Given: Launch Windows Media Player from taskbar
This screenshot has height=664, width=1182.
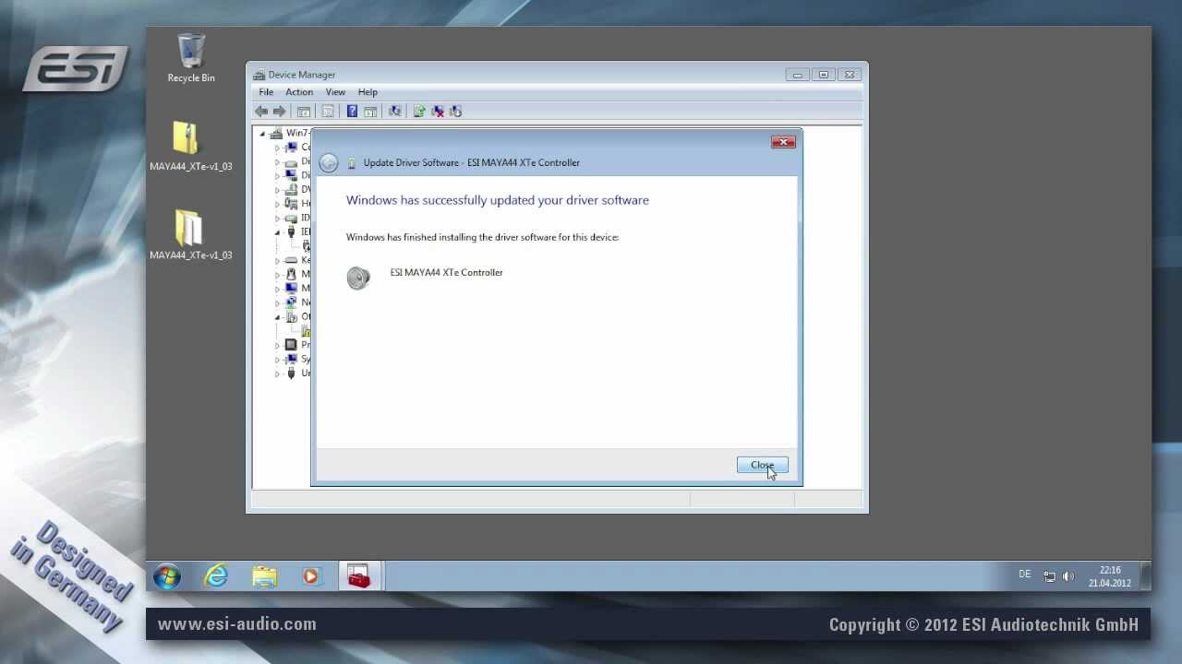Looking at the screenshot, I should pos(311,576).
